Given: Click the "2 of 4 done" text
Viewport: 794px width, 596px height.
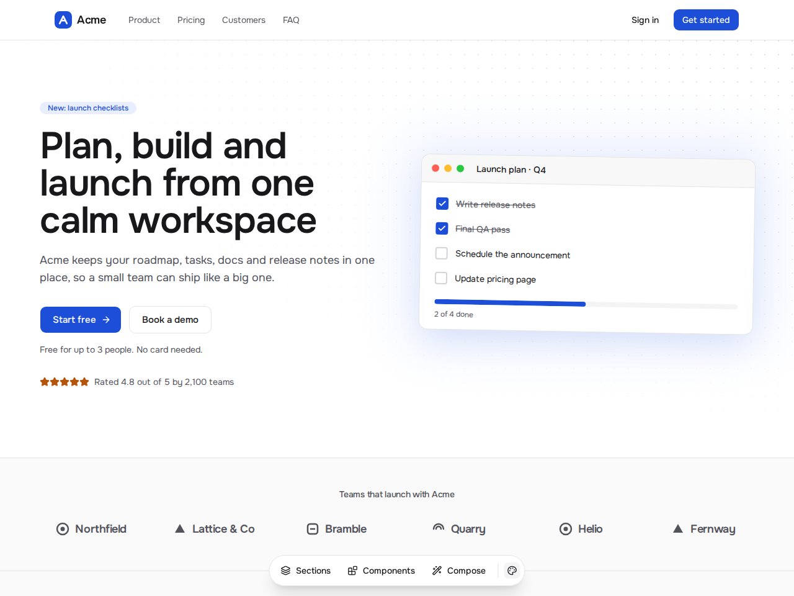Looking at the screenshot, I should pyautogui.click(x=453, y=314).
